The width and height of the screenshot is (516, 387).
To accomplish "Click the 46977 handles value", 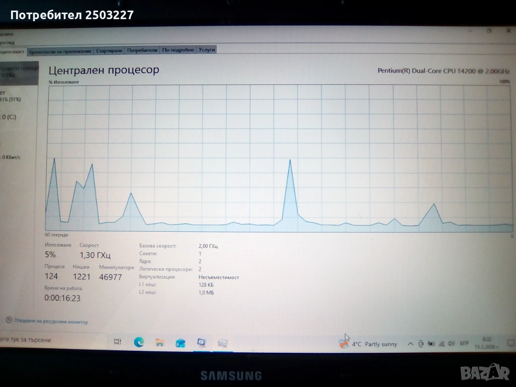I will 110,277.
